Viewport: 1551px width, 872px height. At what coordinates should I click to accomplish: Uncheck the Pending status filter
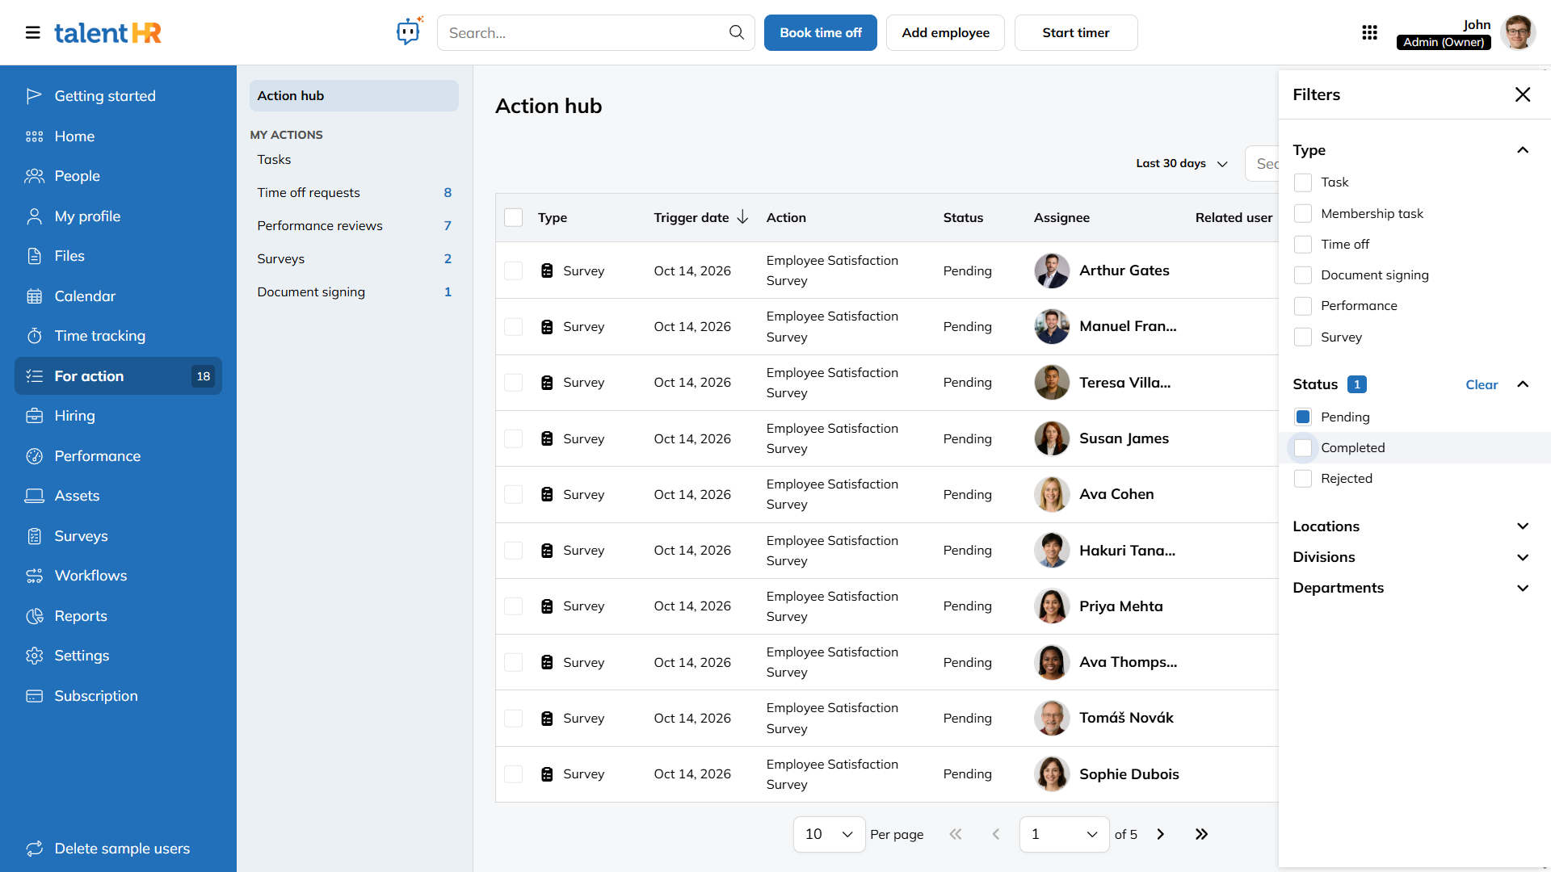tap(1302, 417)
